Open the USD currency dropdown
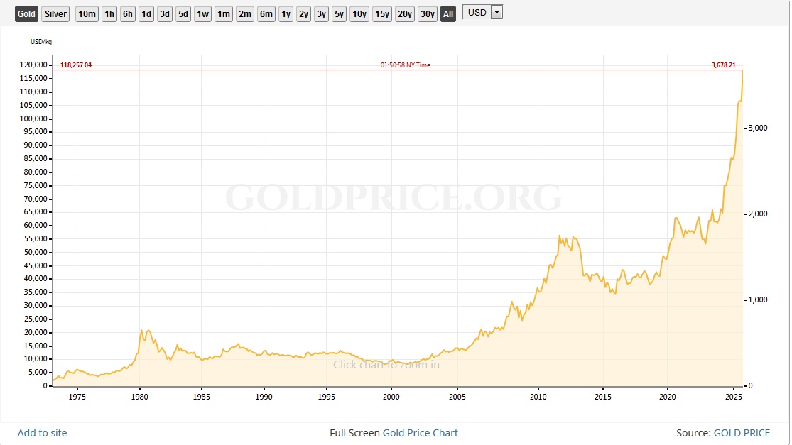792x445 pixels. click(x=483, y=13)
